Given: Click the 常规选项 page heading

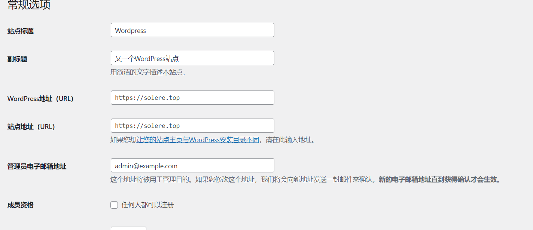Looking at the screenshot, I should click(x=29, y=5).
